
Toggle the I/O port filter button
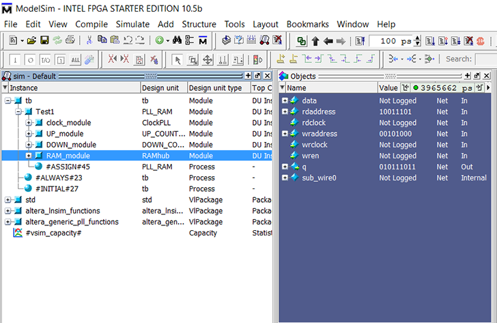click(44, 59)
